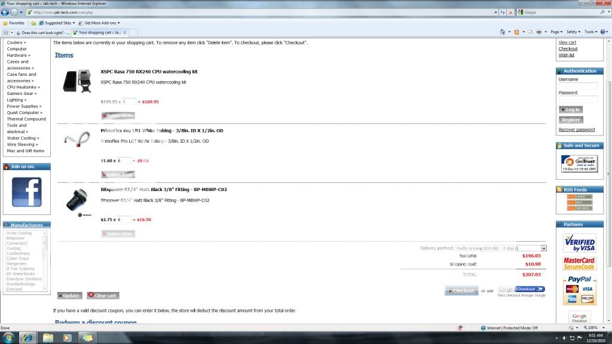
Task: Open the RSS Latest feed badge
Action: (x=580, y=197)
